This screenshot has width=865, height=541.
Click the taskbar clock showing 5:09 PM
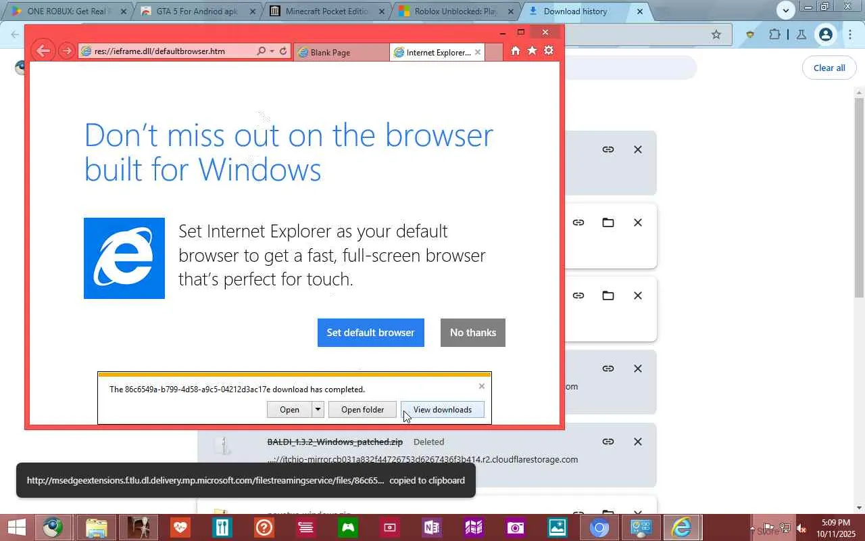click(835, 528)
